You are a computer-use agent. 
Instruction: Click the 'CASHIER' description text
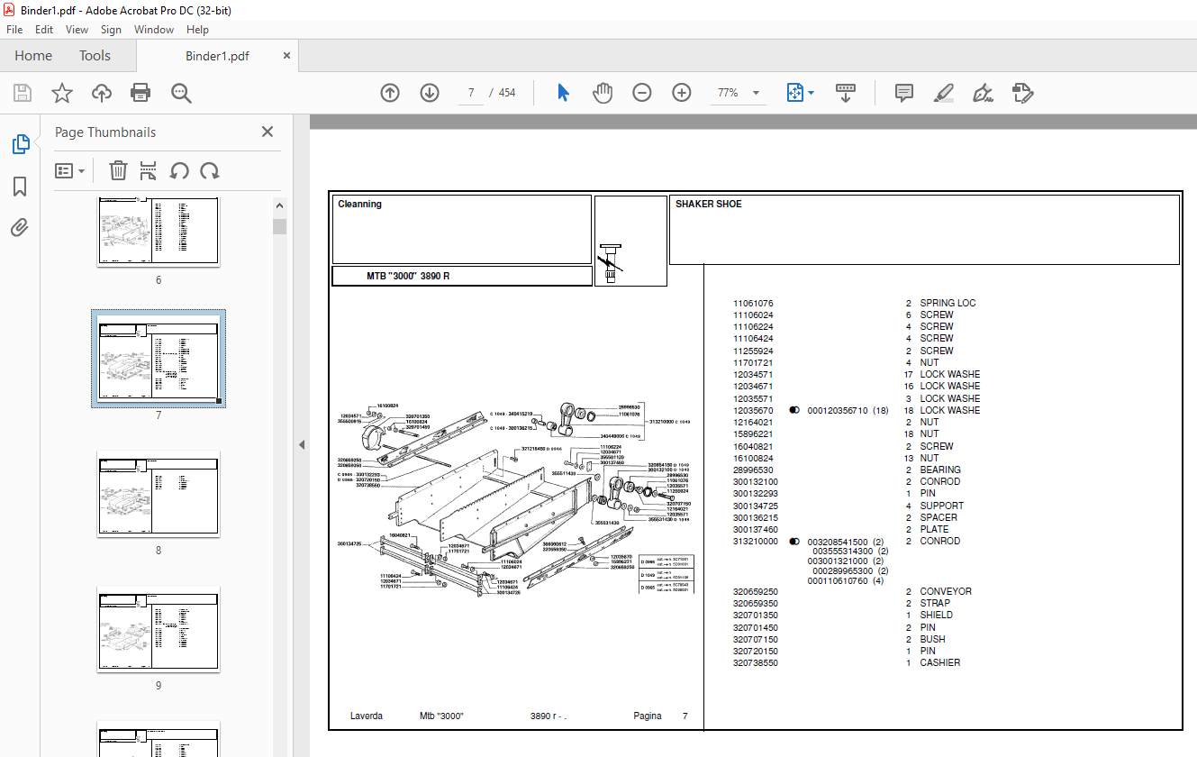coord(940,663)
